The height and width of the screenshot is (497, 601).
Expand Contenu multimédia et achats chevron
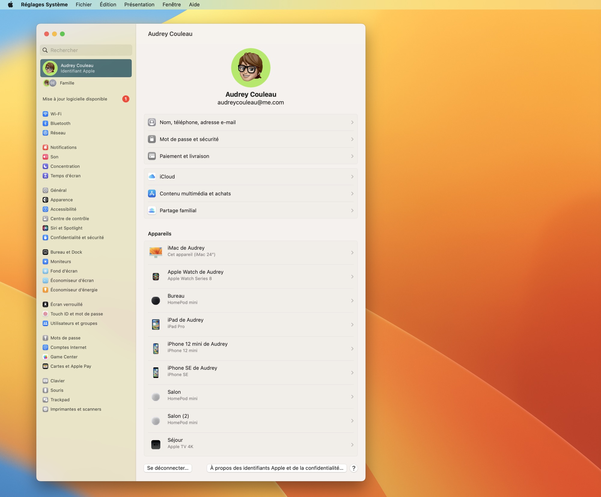click(x=352, y=194)
